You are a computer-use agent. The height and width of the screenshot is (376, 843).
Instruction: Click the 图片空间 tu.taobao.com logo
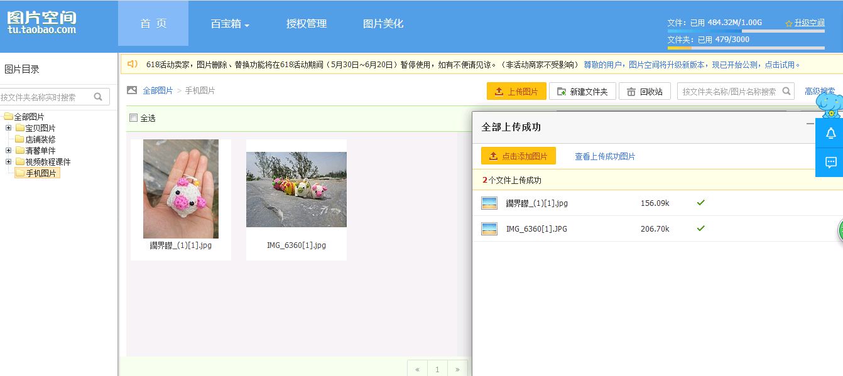(41, 23)
